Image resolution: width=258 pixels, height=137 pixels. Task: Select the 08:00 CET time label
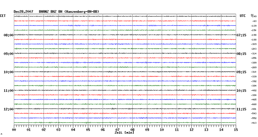(x=9, y=35)
